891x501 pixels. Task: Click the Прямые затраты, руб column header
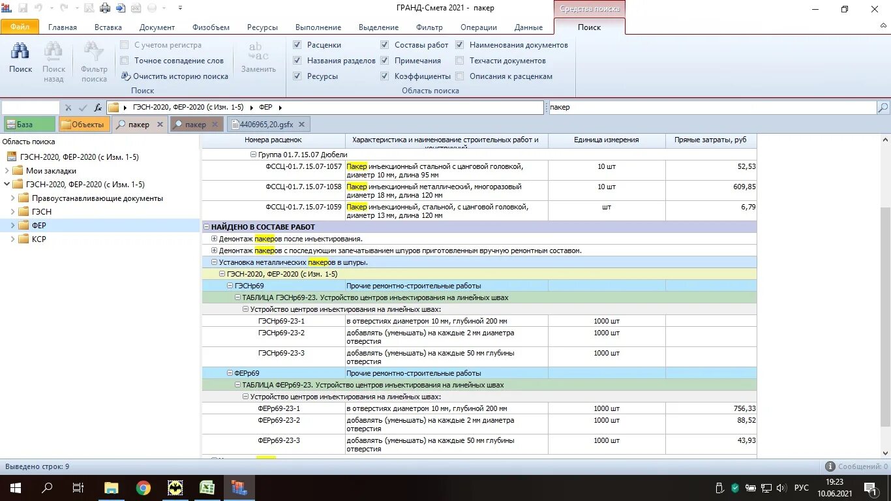click(711, 140)
